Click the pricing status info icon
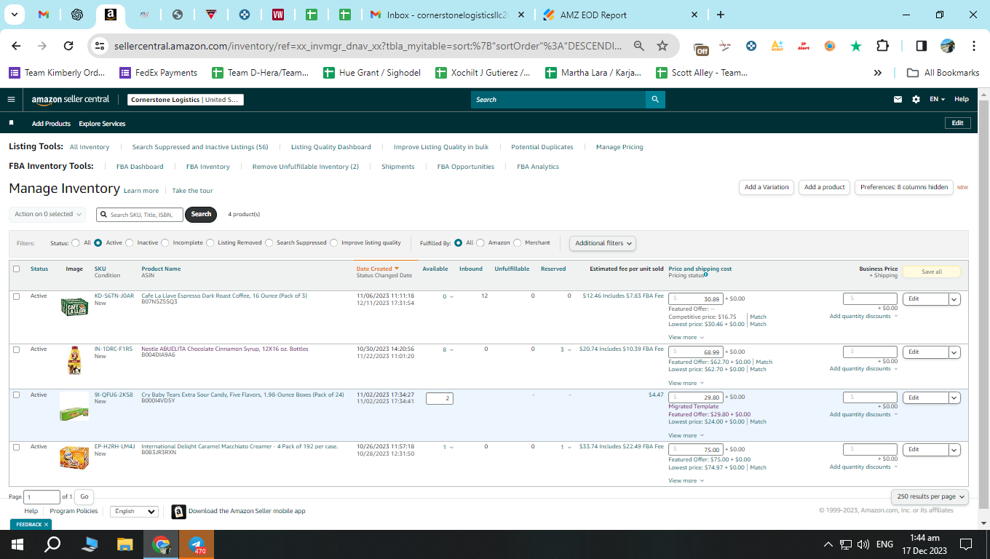Screen dimensions: 990x559 [706, 274]
